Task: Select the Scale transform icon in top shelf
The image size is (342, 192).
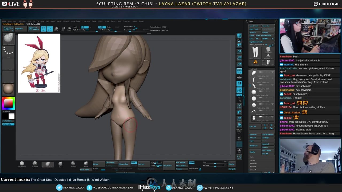Action: (63, 29)
